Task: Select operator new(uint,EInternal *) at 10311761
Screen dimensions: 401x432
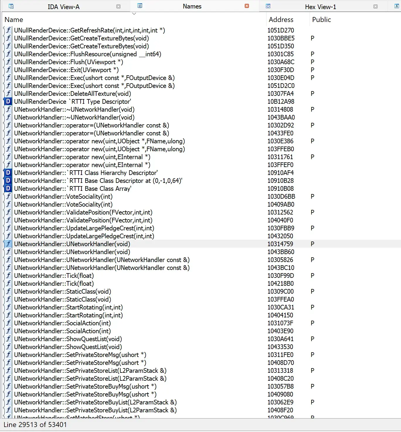Action: [x=82, y=157]
